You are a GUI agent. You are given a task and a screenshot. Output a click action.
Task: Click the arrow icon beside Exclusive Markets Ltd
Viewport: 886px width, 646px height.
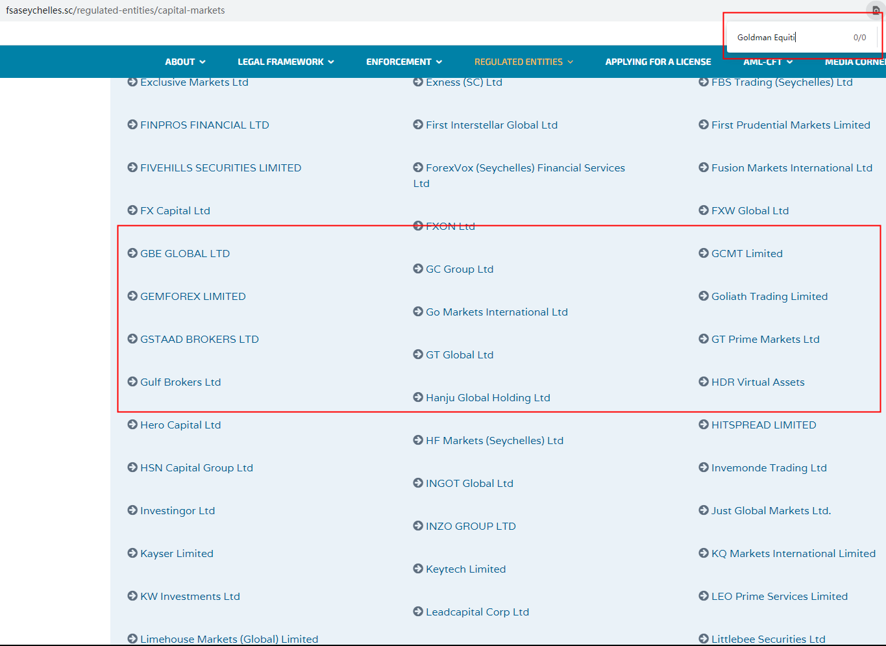click(x=132, y=82)
